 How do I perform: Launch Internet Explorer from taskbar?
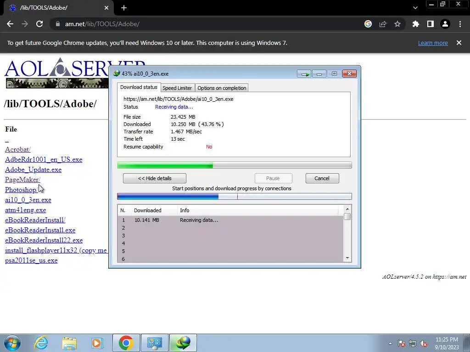41,343
